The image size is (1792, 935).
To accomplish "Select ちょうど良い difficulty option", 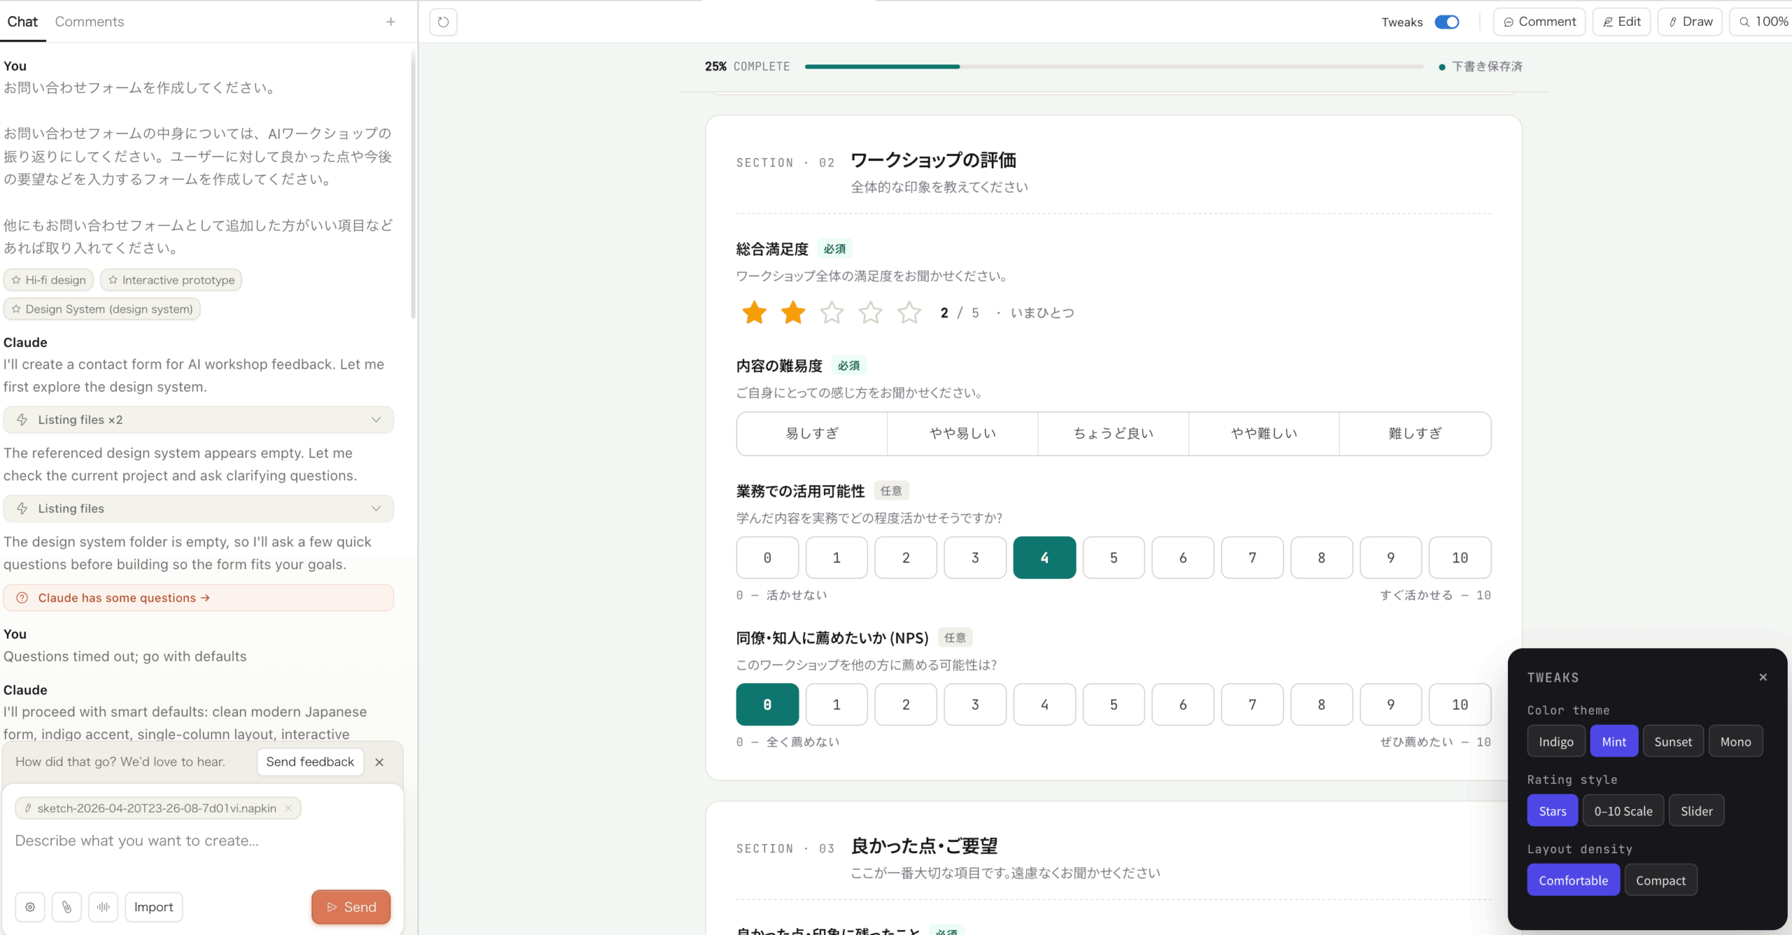I will point(1113,434).
